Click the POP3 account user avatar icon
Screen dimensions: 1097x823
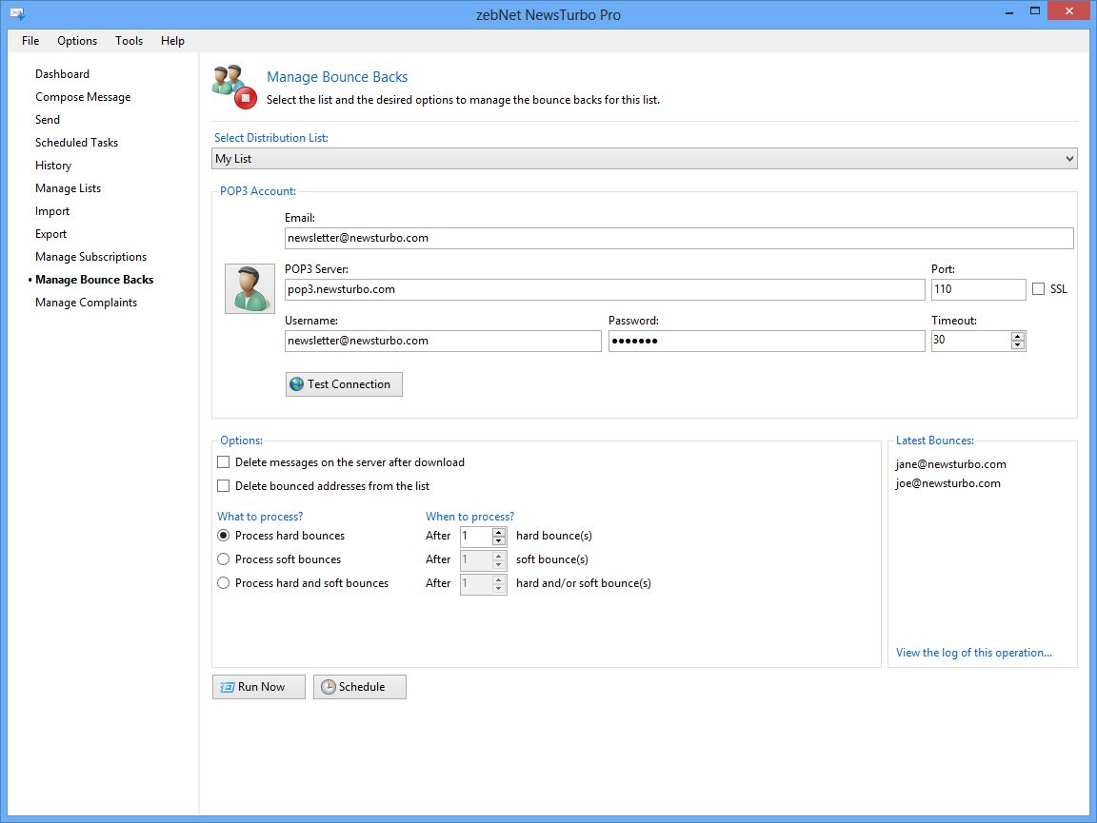(249, 289)
